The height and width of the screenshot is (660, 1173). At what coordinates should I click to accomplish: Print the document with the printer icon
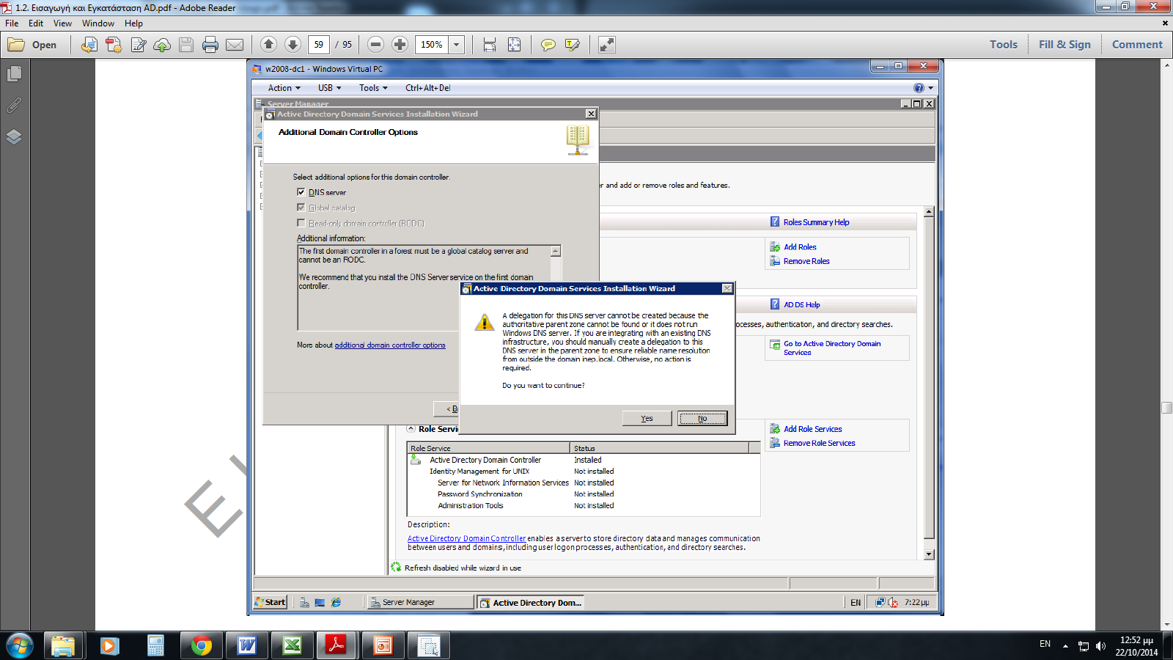point(210,45)
